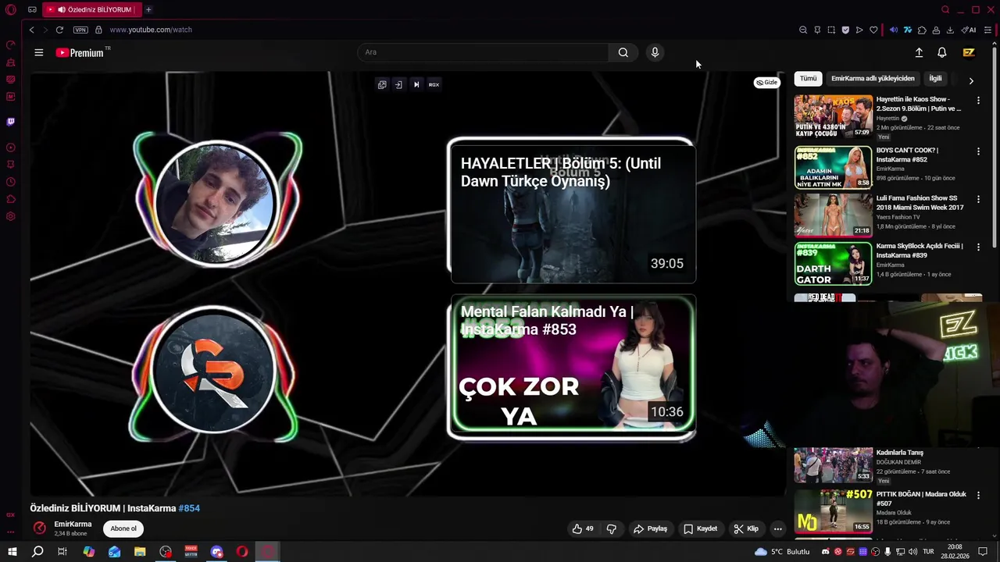1000x562 pixels.
Task: Search tabs with the red magnifier
Action: click(945, 9)
